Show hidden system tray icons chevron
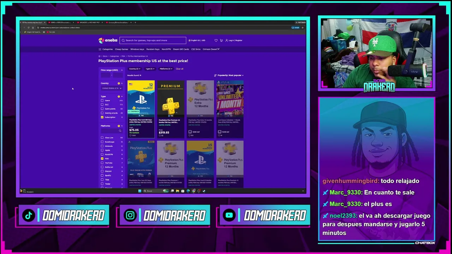This screenshot has width=452, height=254. (303, 191)
